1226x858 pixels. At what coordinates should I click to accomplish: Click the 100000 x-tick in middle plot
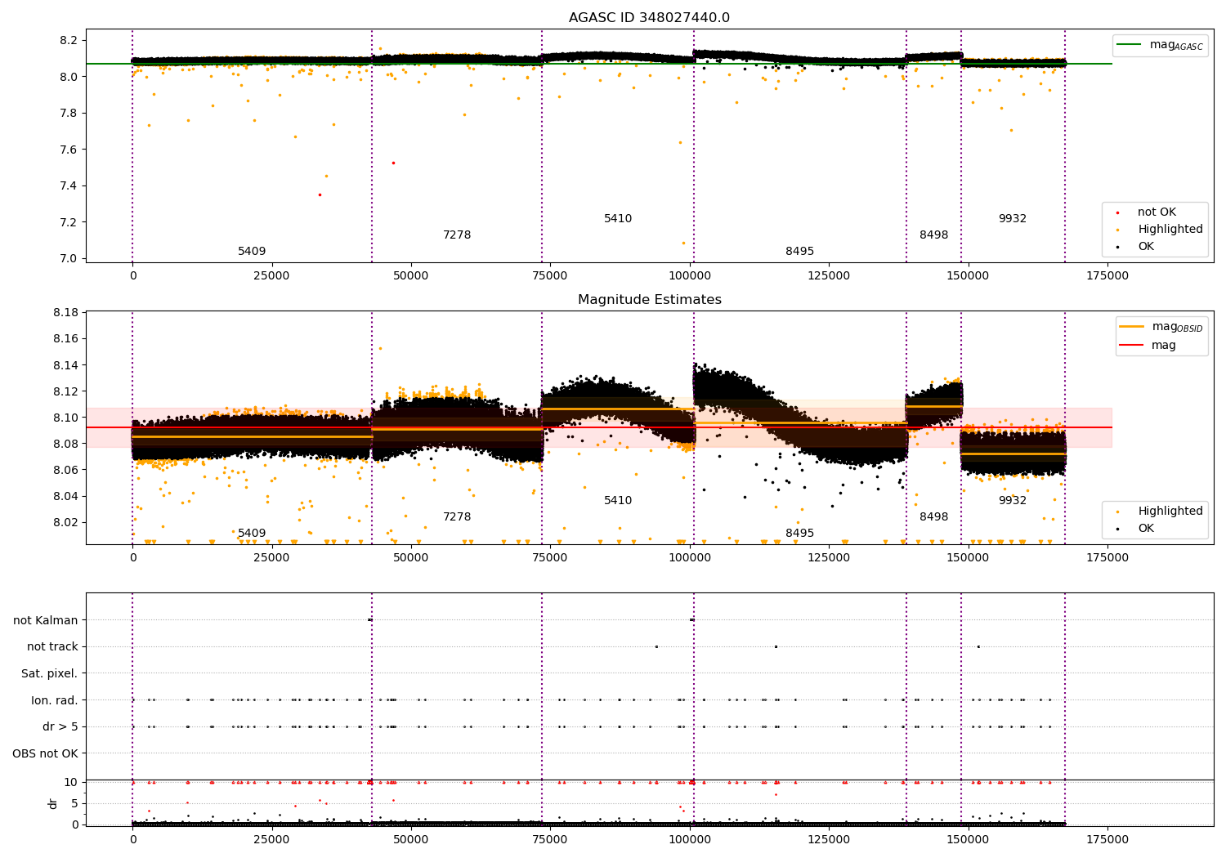(x=690, y=558)
